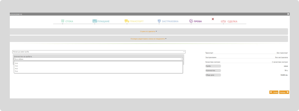Click the red X next to Проба

[x=213, y=19]
